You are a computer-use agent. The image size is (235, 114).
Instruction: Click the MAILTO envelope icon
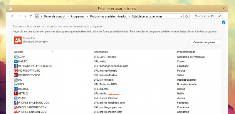pos(16,61)
